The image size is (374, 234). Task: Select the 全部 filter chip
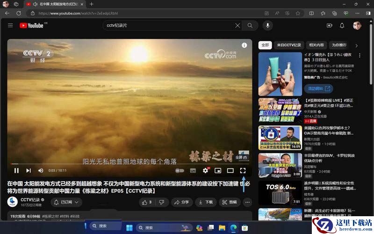tap(265, 45)
